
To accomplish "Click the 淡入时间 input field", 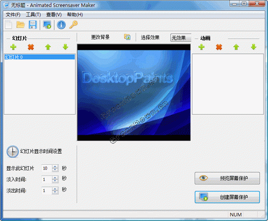I will point(47,179).
